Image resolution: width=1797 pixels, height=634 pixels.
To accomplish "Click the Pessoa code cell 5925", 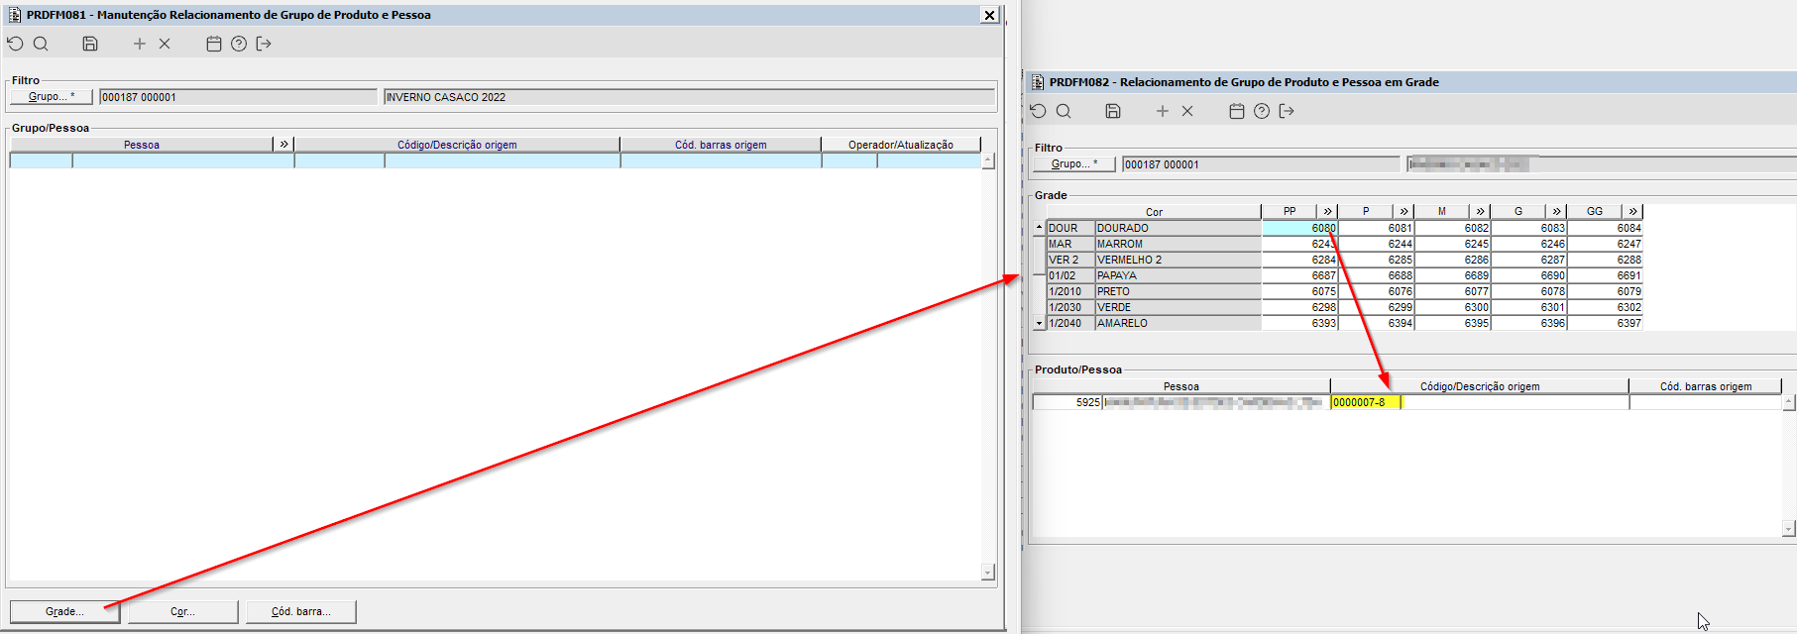I will coord(1067,402).
